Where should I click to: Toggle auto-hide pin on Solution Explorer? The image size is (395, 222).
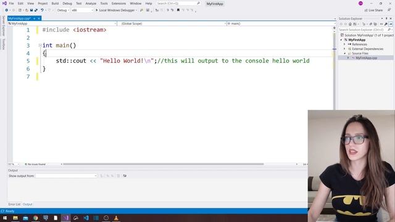click(386, 18)
